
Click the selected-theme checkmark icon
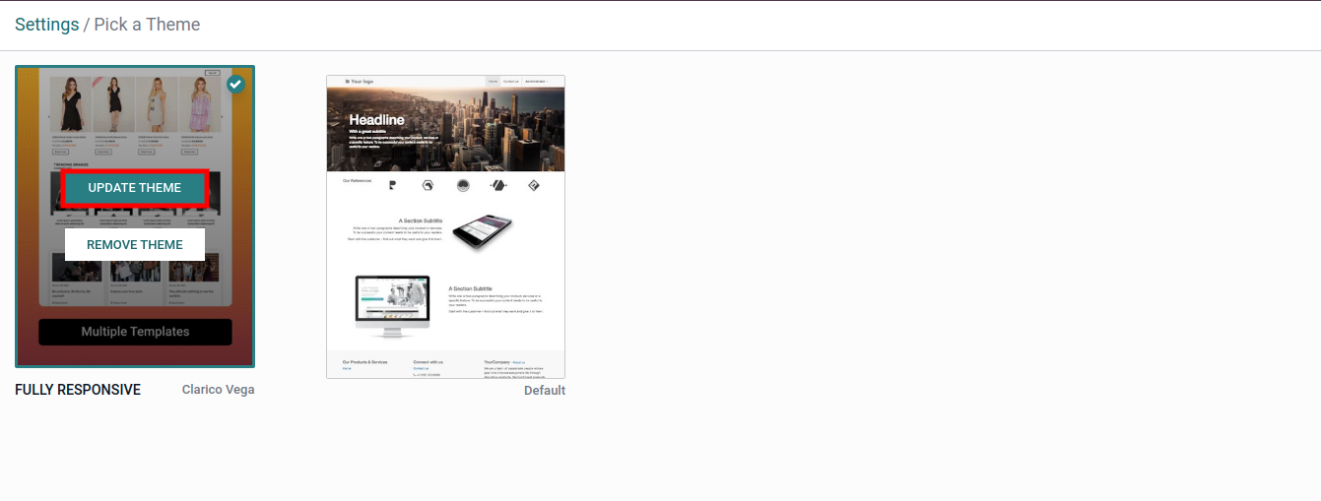235,85
